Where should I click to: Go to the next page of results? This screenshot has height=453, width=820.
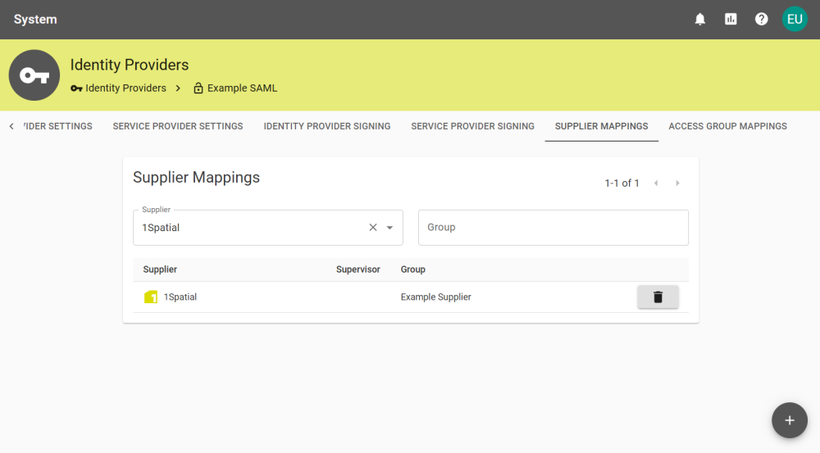(677, 183)
